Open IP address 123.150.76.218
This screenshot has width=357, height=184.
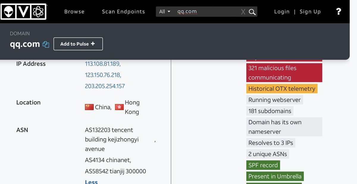tap(103, 75)
